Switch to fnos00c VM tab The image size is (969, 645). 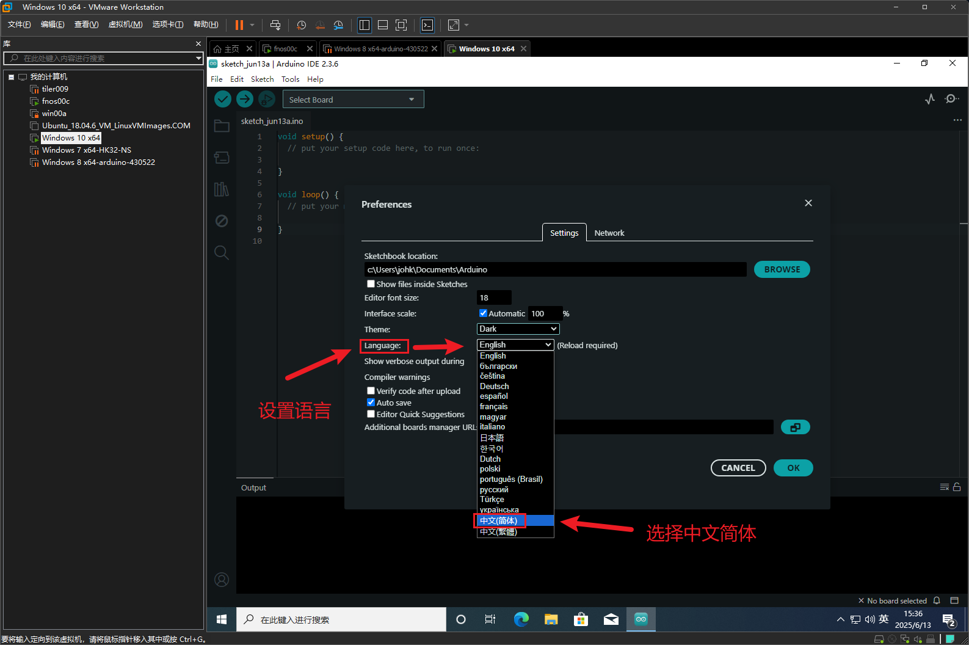tap(286, 49)
